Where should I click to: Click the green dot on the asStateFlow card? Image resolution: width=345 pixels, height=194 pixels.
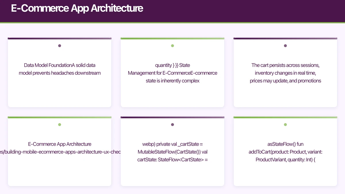(285, 124)
